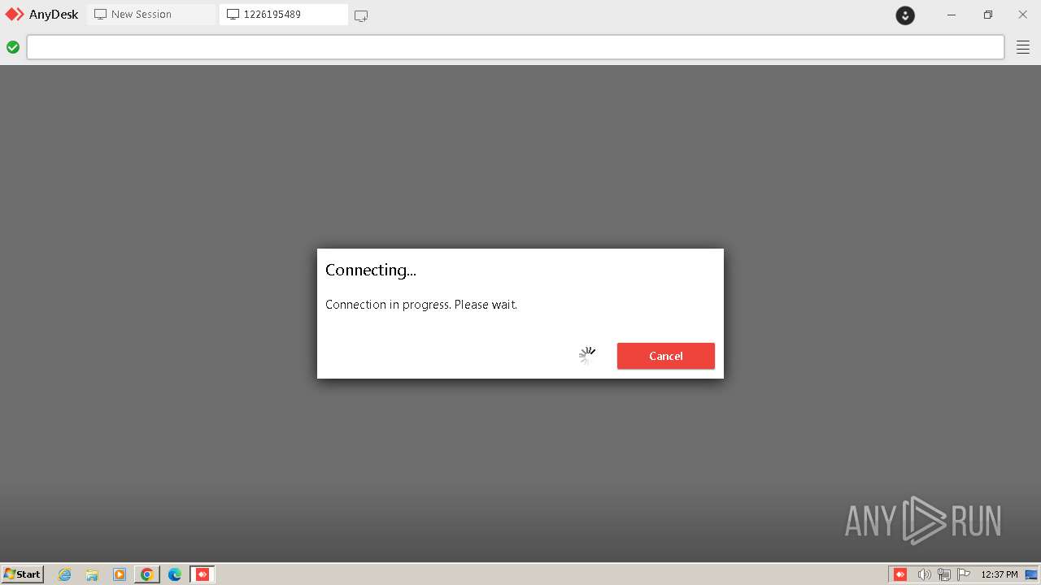
Task: Open the Action Center flag icon
Action: pyautogui.click(x=964, y=574)
